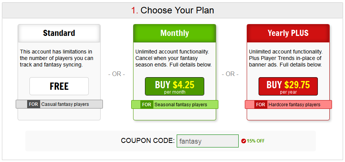The width and height of the screenshot is (345, 162).
Task: Click the Yearly PLUS description text
Action: click(x=286, y=58)
